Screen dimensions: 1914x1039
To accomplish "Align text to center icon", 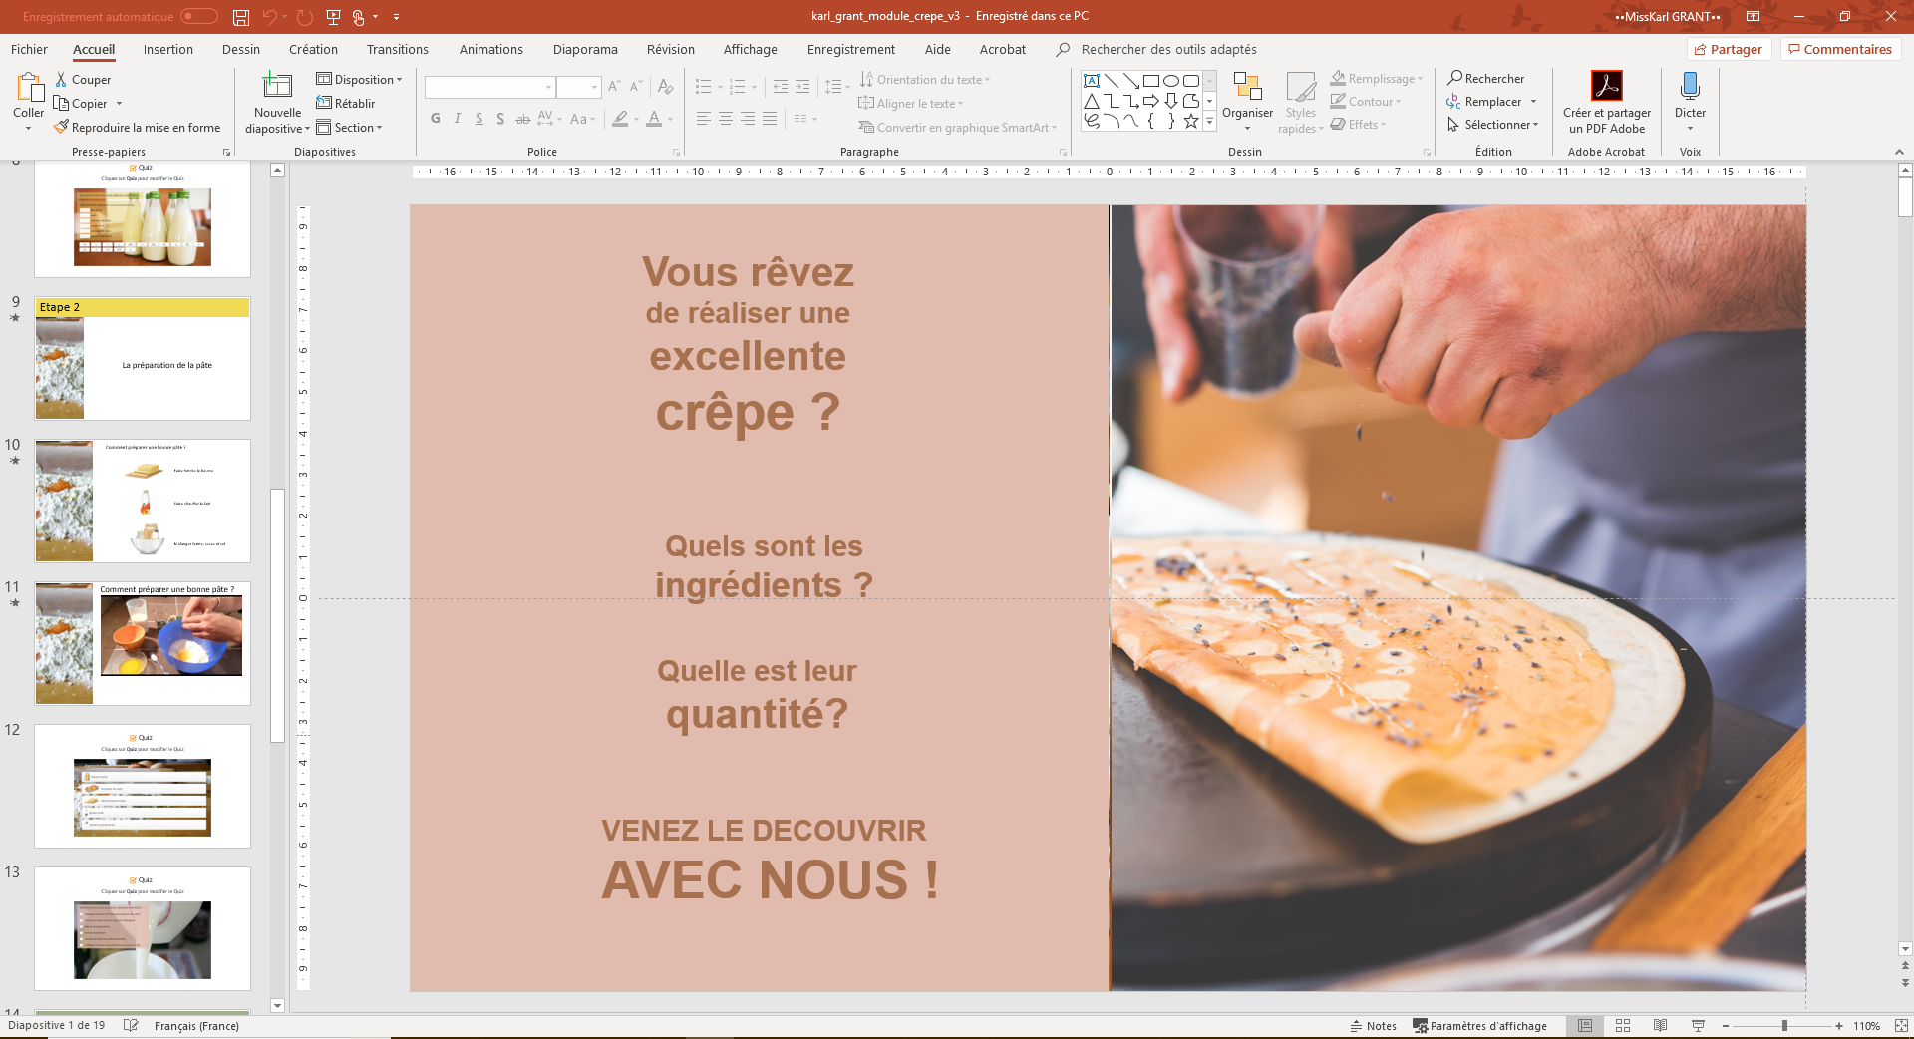I will click(x=726, y=119).
